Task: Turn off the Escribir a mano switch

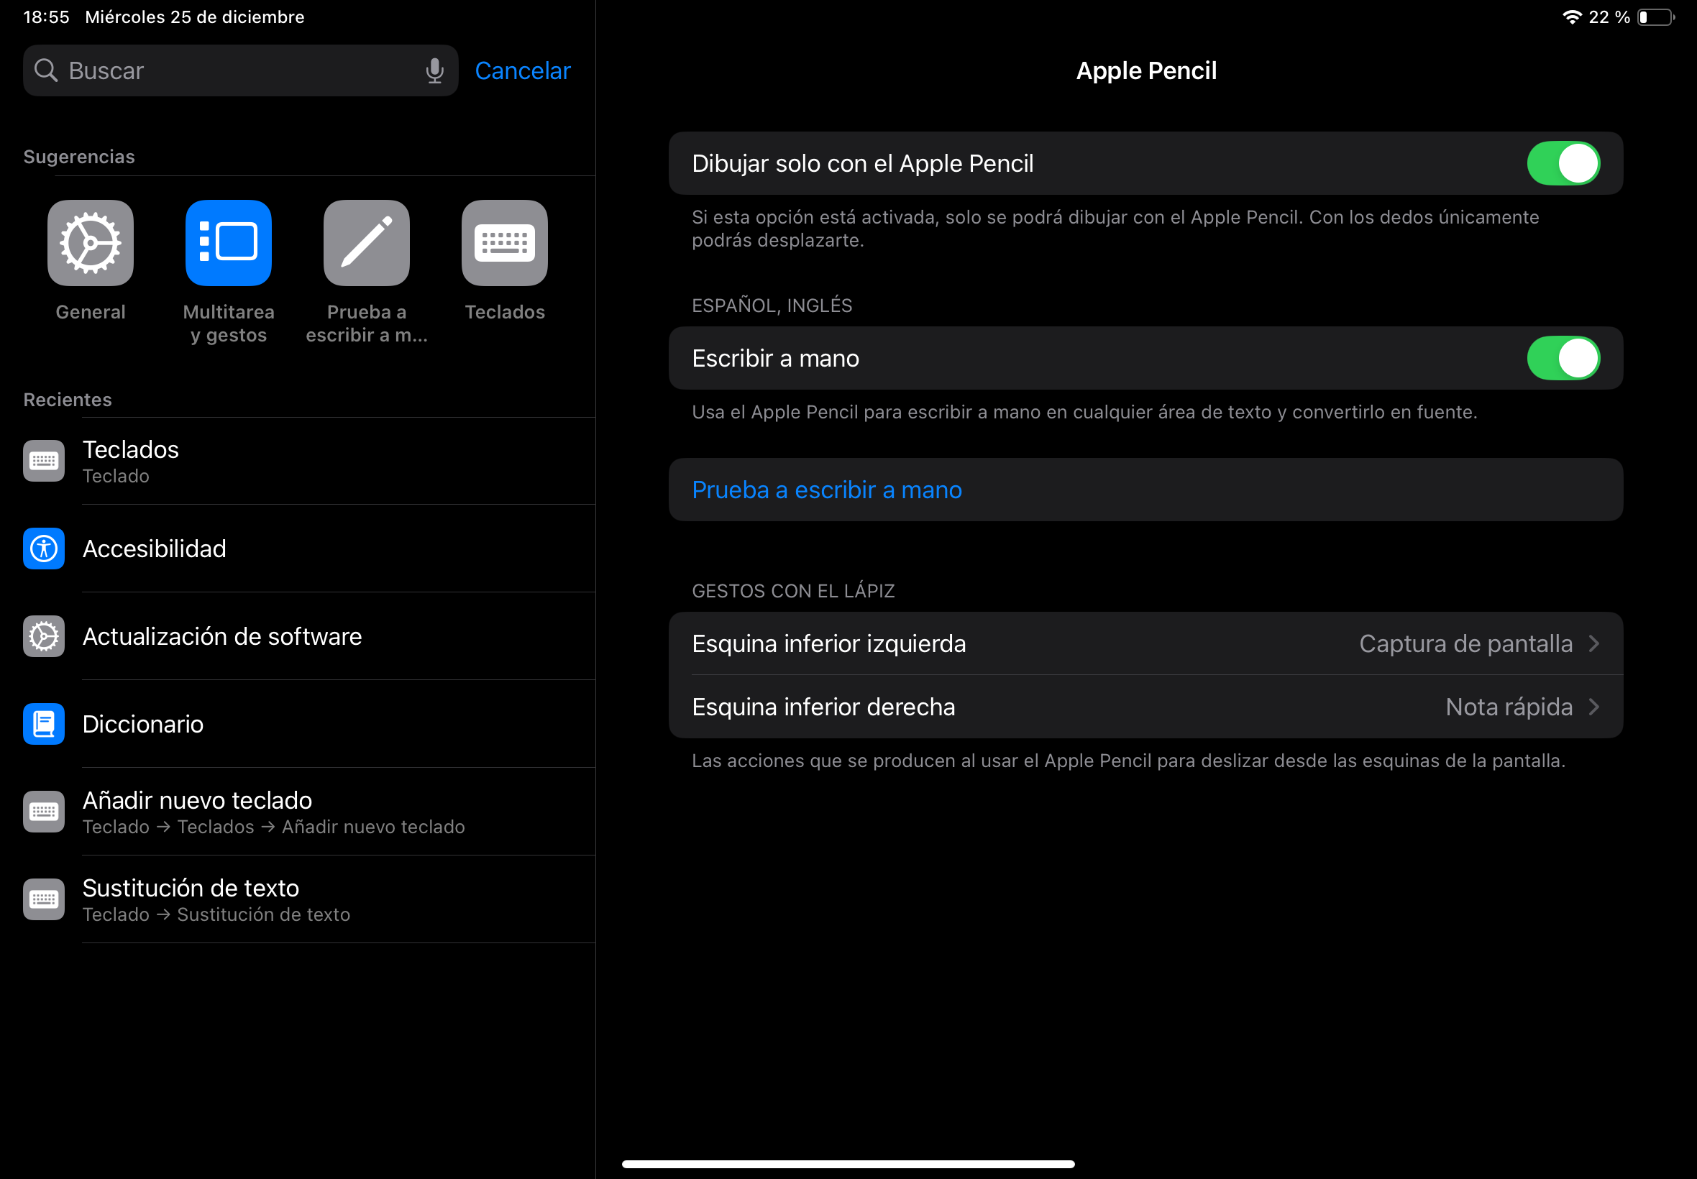Action: point(1563,358)
